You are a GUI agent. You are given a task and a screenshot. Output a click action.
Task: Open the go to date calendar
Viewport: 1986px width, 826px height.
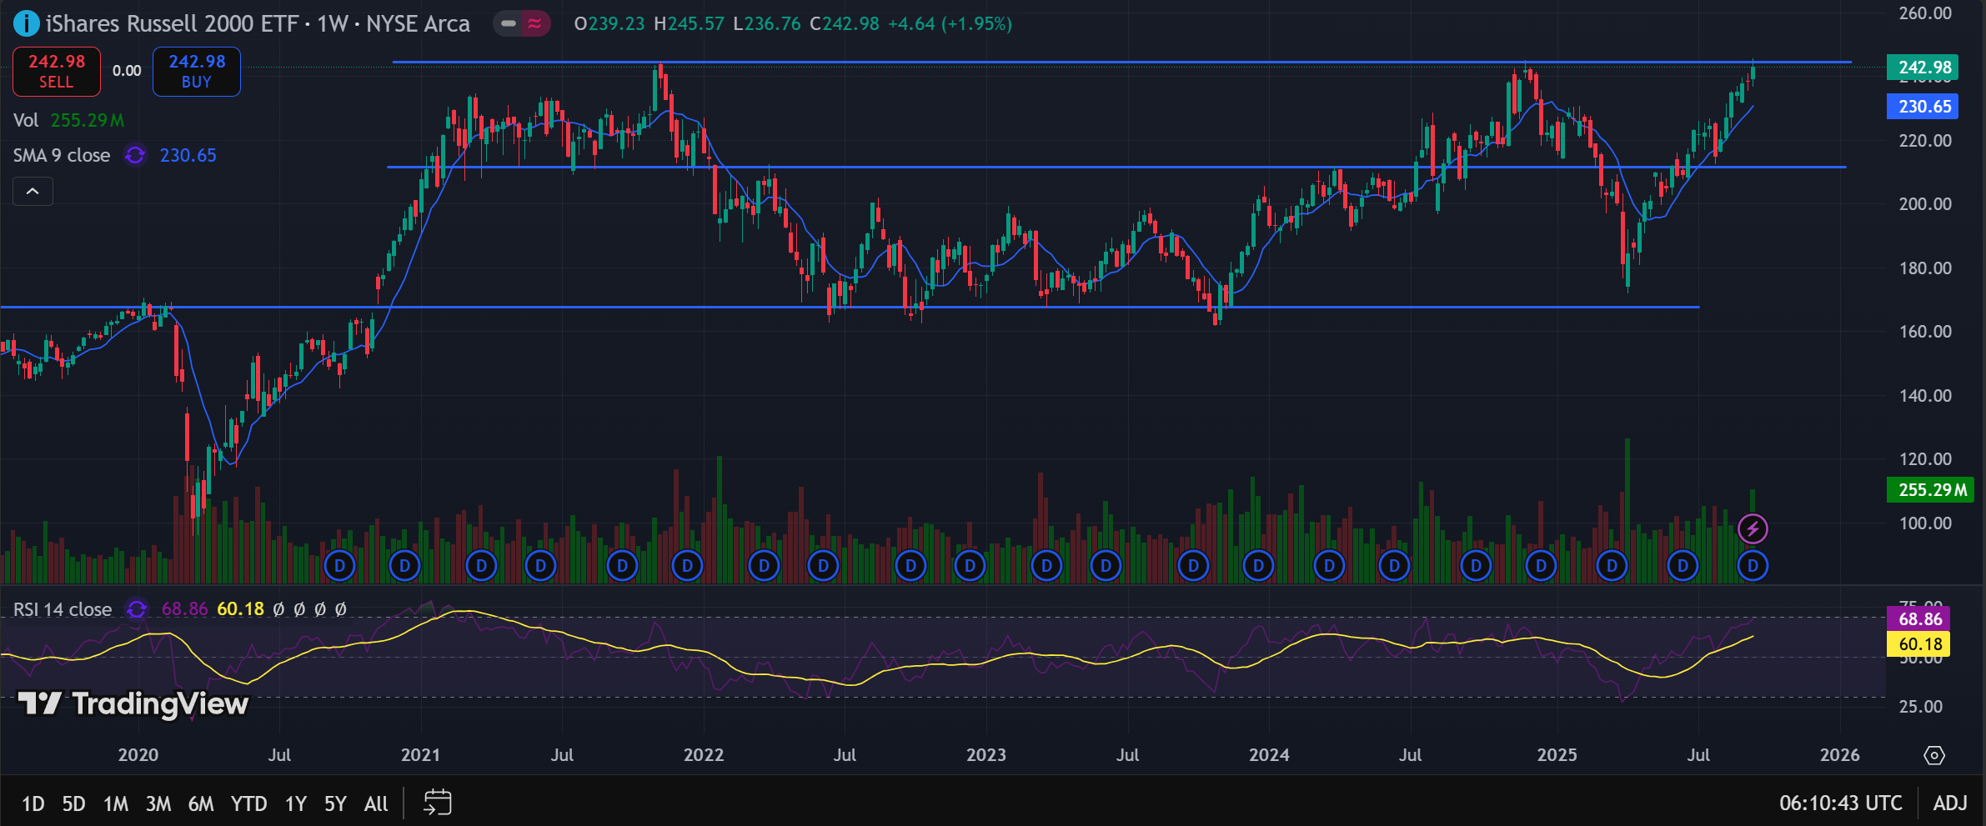(x=437, y=803)
